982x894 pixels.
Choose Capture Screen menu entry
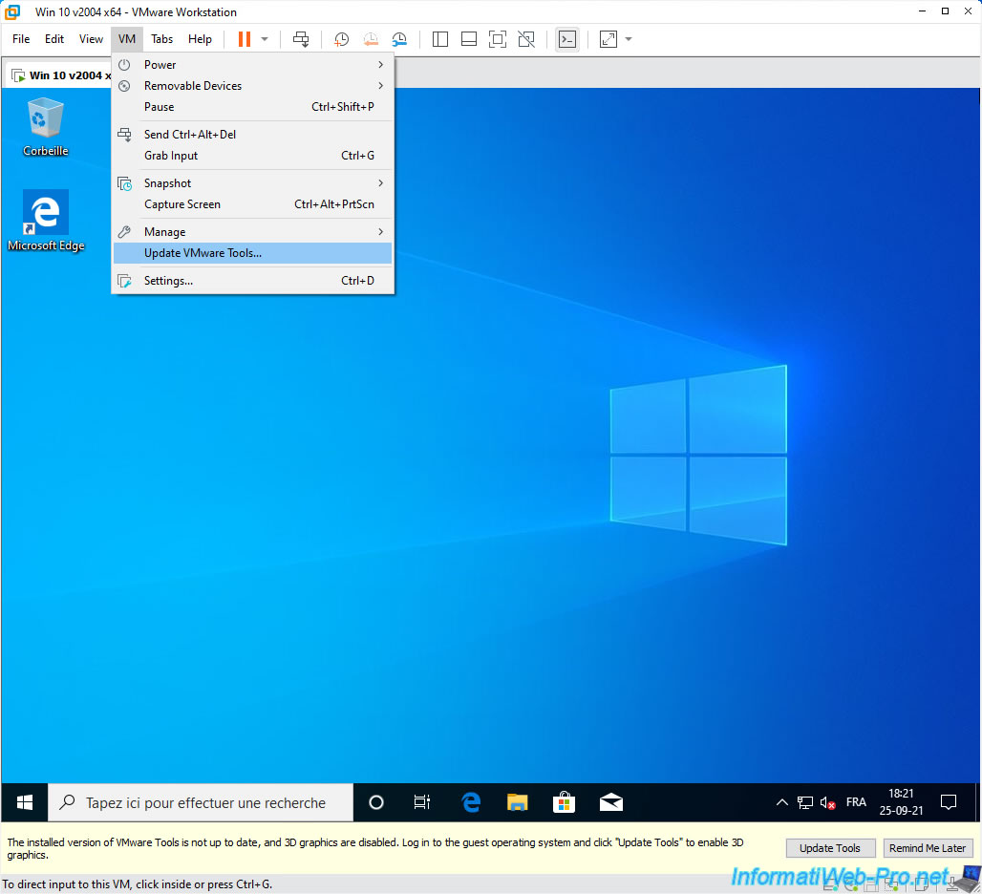[x=253, y=204]
